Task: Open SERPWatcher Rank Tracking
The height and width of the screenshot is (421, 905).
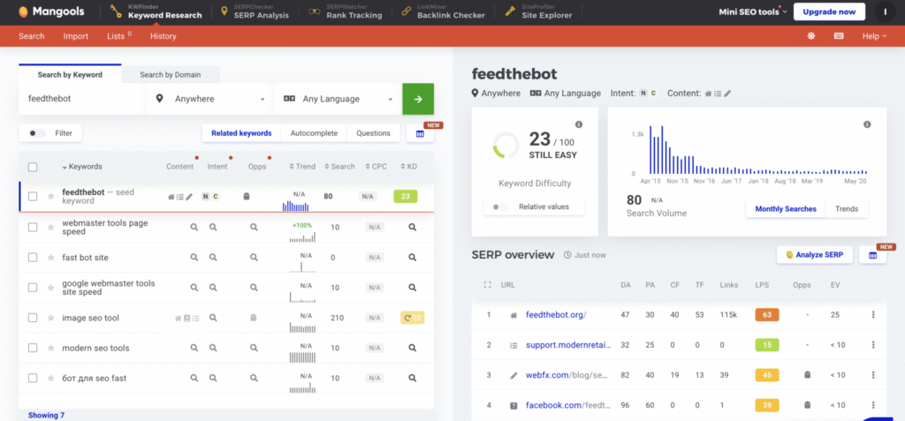Action: click(345, 11)
